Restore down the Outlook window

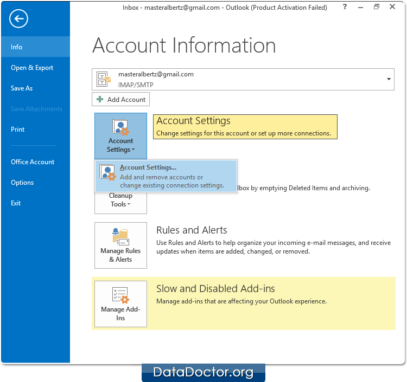pyautogui.click(x=377, y=7)
